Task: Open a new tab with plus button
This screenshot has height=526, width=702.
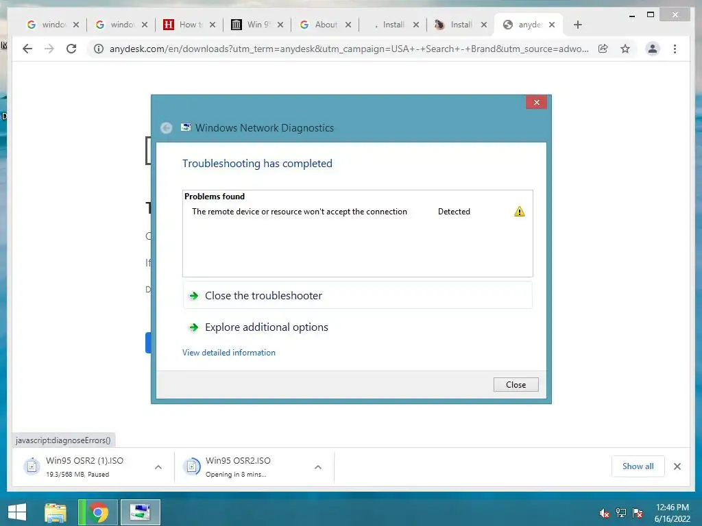Action: tap(577, 25)
